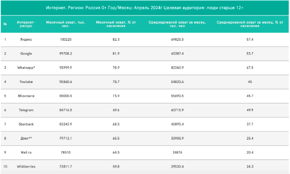
Task: Click Среднедневной охват, тыс. чел header
Action: 177,24
